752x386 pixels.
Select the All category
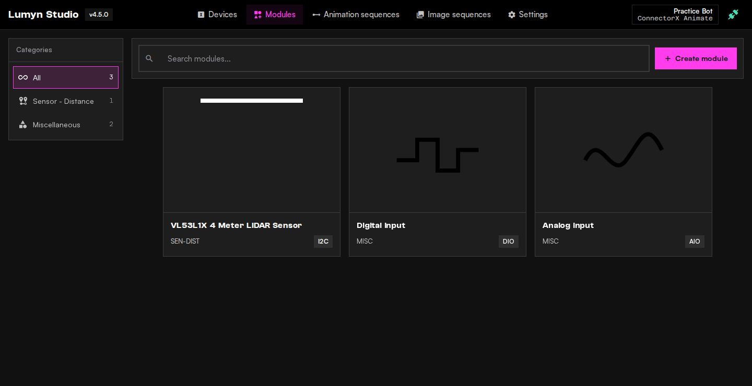click(x=66, y=77)
